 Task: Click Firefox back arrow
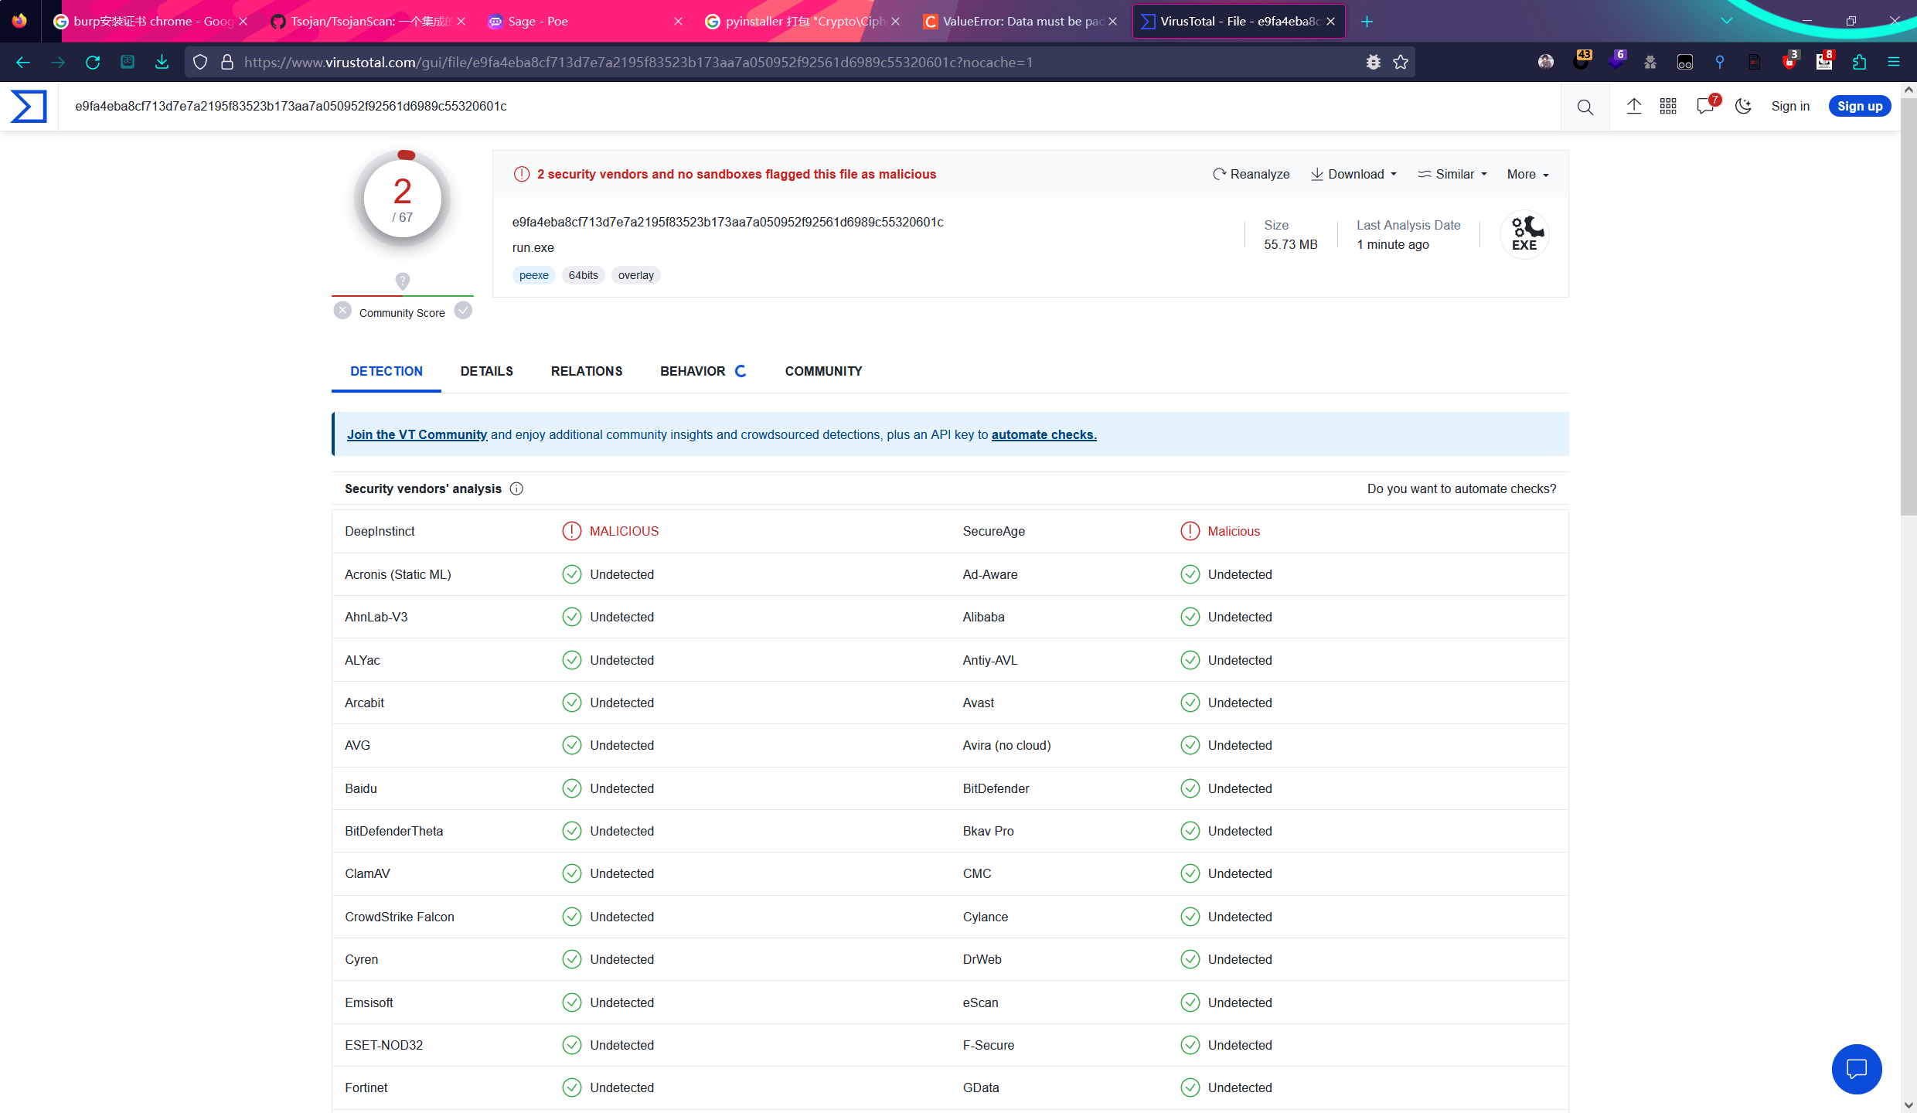click(23, 63)
